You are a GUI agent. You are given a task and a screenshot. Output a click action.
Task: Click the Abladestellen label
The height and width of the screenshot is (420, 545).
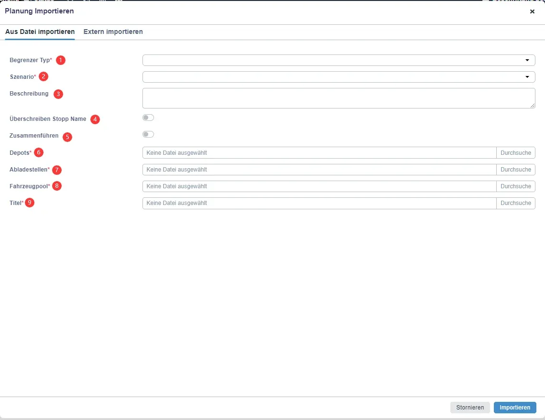tap(30, 170)
